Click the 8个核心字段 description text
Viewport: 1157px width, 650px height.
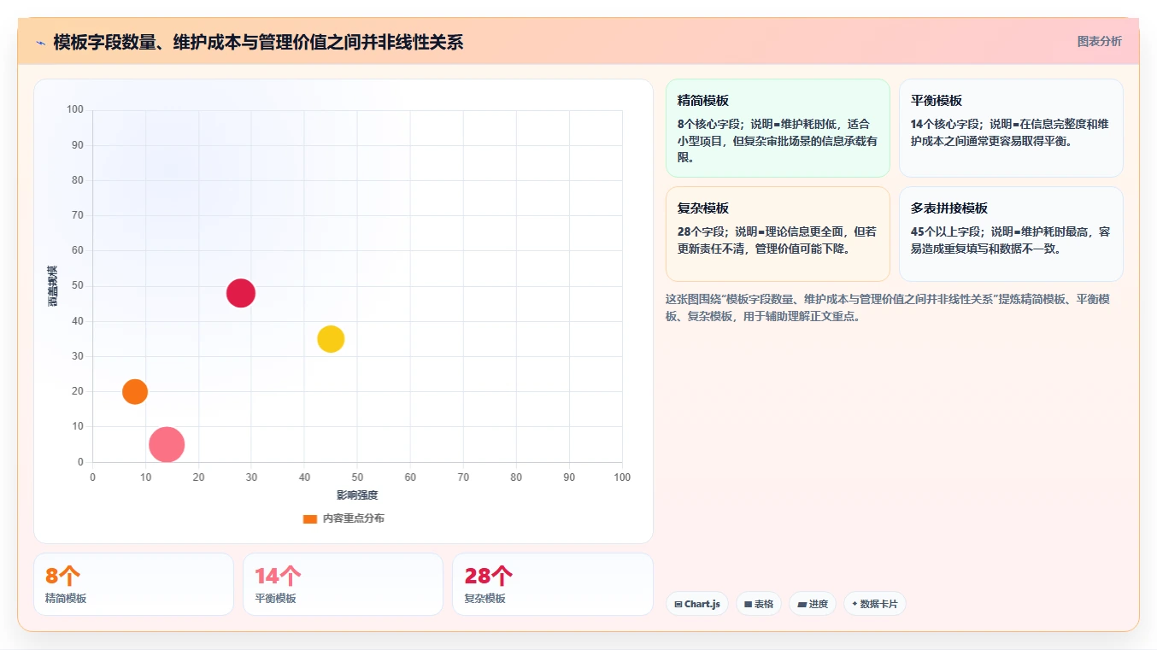tap(778, 141)
